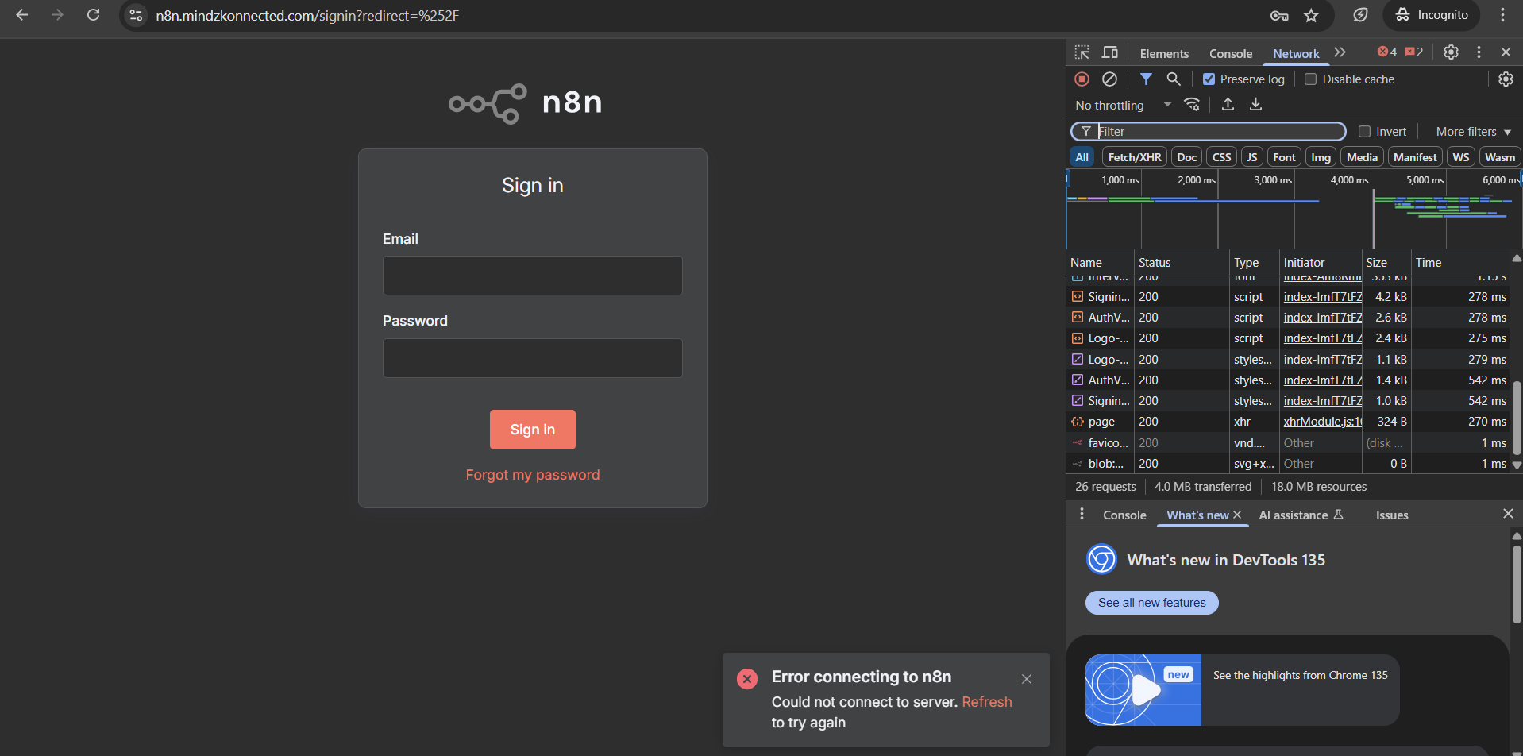
Task: Close the DevTools bottom drawer
Action: click(x=1508, y=514)
